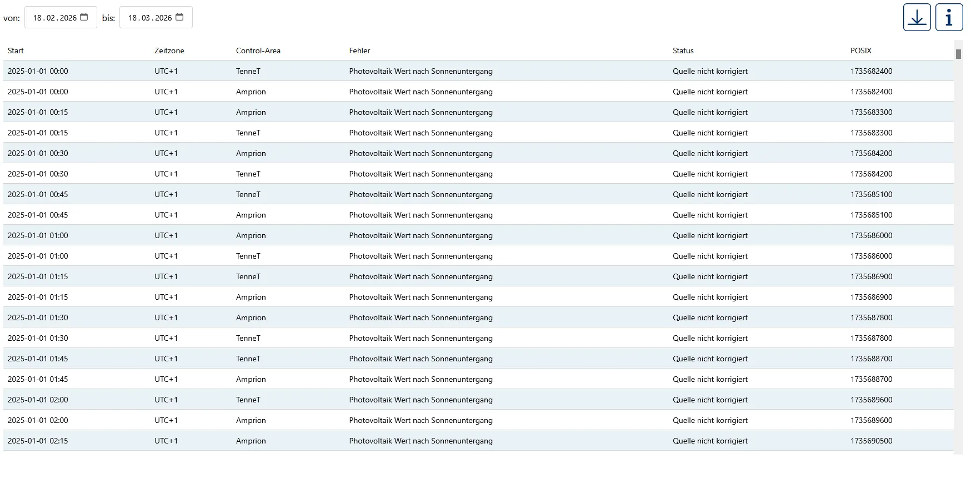Select start time 2025-01-01 00:15 in Amprion row
Viewport: 971px width, 494px height.
38,112
